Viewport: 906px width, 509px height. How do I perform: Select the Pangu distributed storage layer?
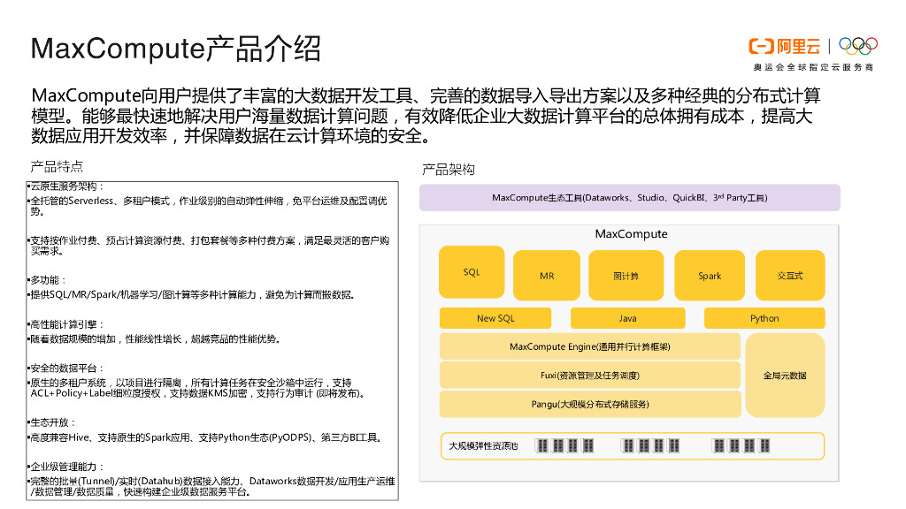coord(589,404)
